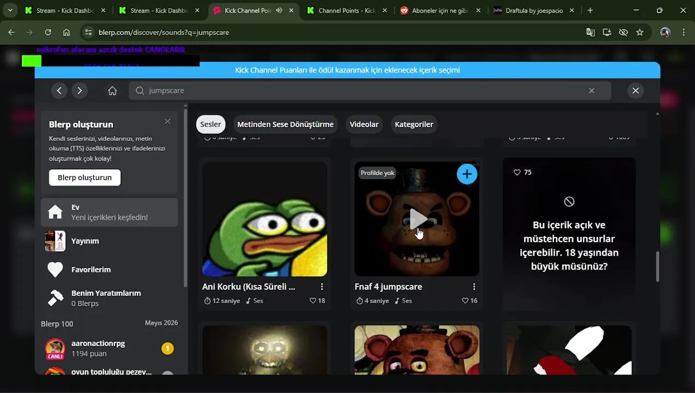This screenshot has width=695, height=393.
Task: Like the Ani Korku sound with 18 hearts
Action: tap(313, 301)
